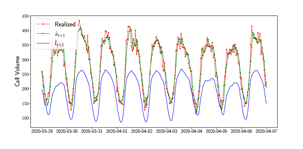Click the green ŝ legend line marker
This screenshot has height=149, width=303.
(43, 34)
